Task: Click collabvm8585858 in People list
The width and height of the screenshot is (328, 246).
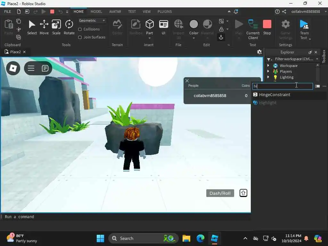Action: pos(210,95)
